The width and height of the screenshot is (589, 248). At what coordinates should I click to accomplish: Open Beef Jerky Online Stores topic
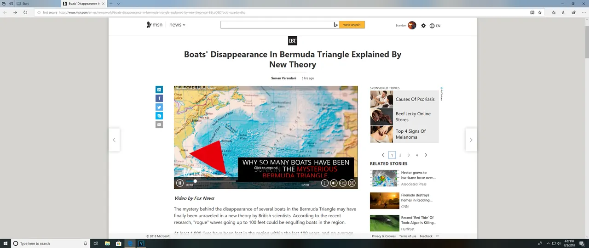pyautogui.click(x=404, y=117)
